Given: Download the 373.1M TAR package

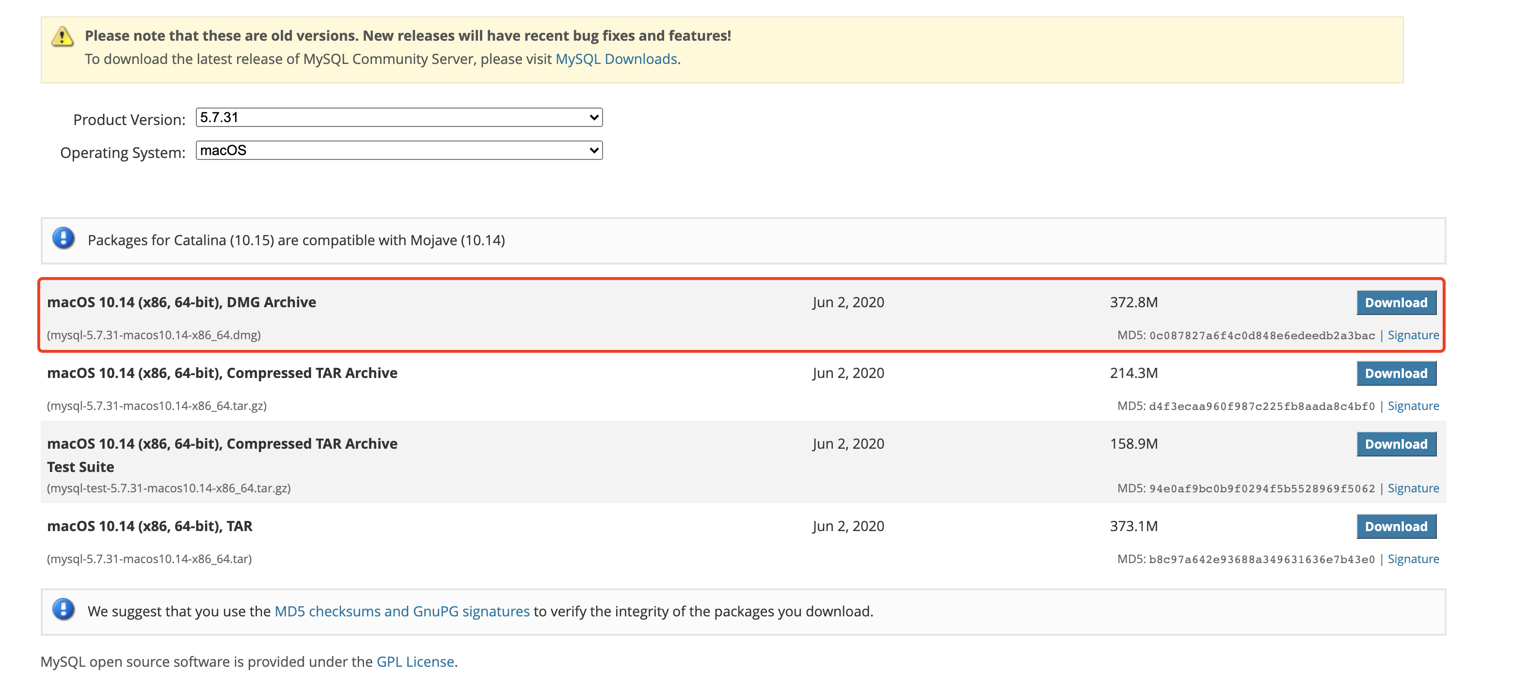Looking at the screenshot, I should (1396, 526).
